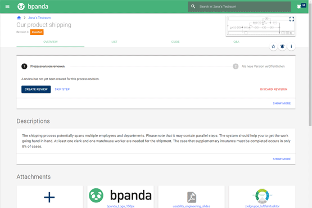Go to home via house breadcrumb icon
The height and width of the screenshot is (208, 312).
point(19,17)
